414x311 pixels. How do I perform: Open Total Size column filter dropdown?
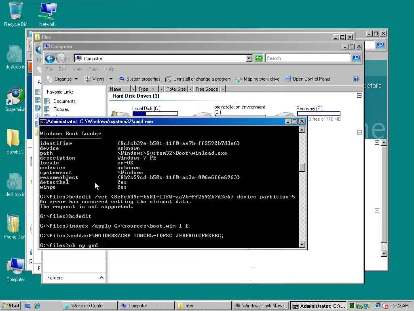pyautogui.click(x=190, y=89)
